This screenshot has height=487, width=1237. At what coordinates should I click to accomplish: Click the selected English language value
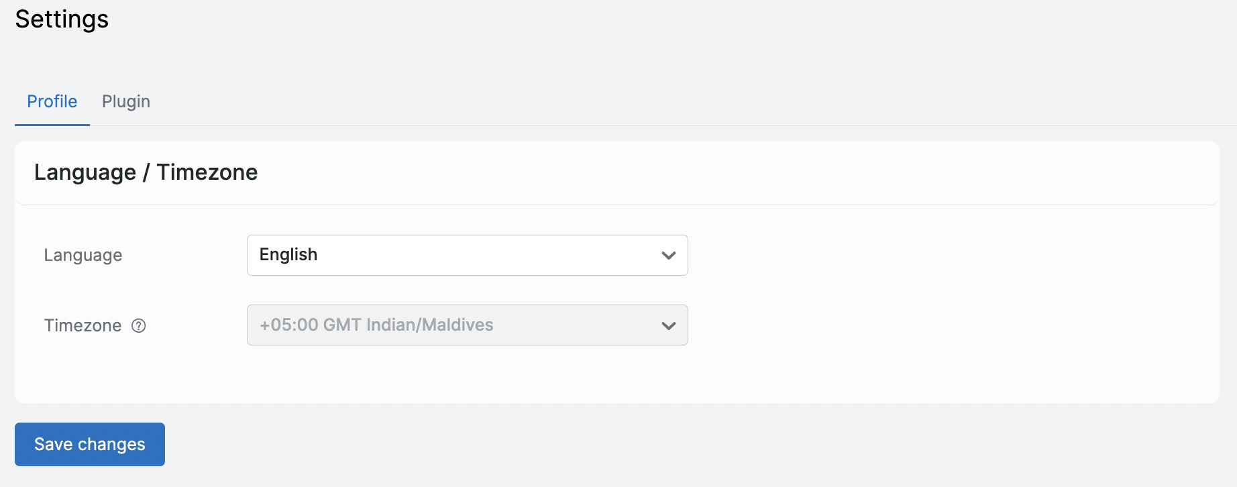point(288,255)
